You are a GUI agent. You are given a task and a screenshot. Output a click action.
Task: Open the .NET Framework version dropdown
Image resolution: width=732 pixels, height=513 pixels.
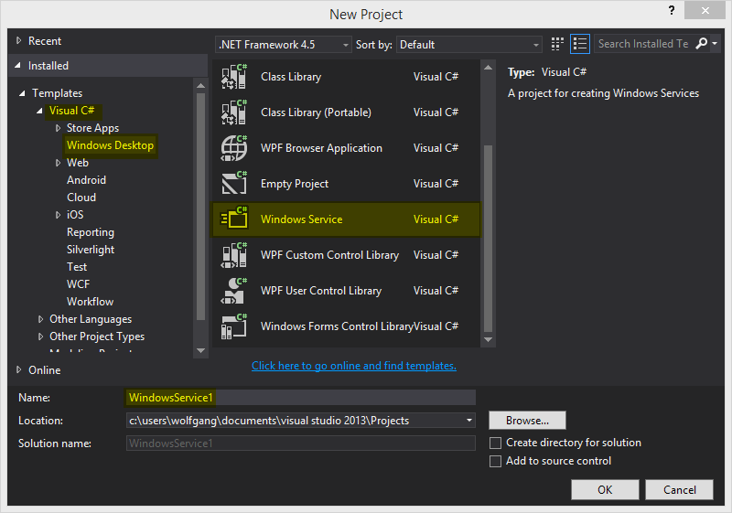pyautogui.click(x=284, y=44)
